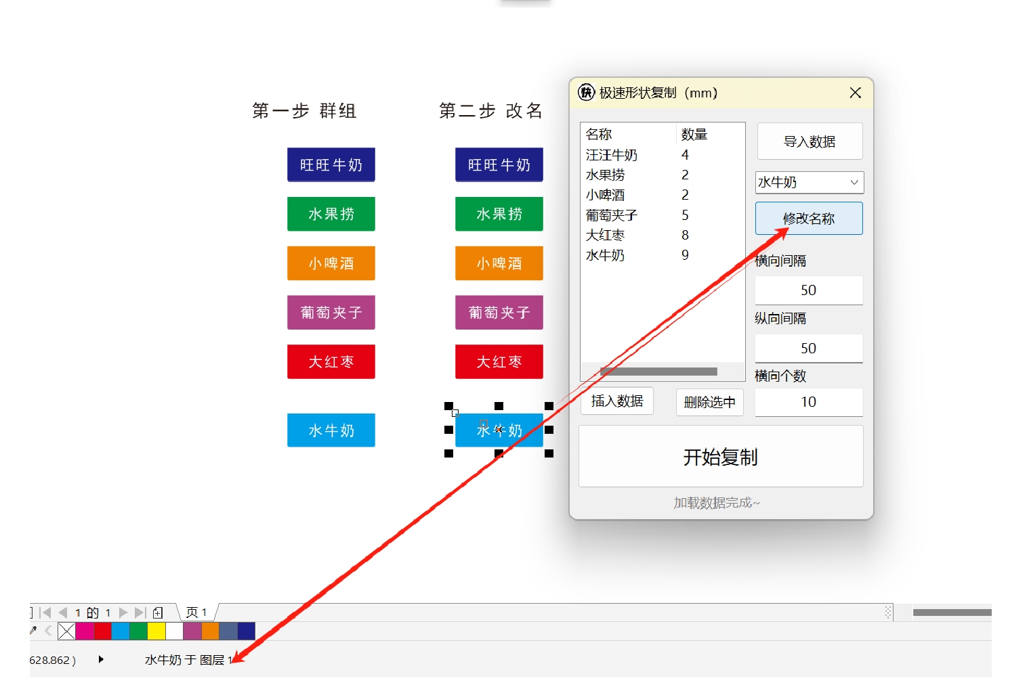Focus the 横向间隔 value field

809,290
